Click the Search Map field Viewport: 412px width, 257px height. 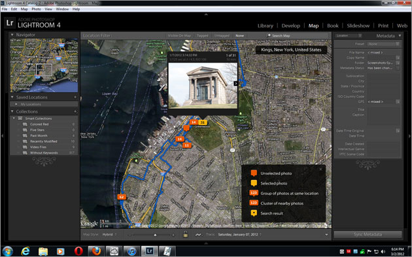tap(297, 36)
